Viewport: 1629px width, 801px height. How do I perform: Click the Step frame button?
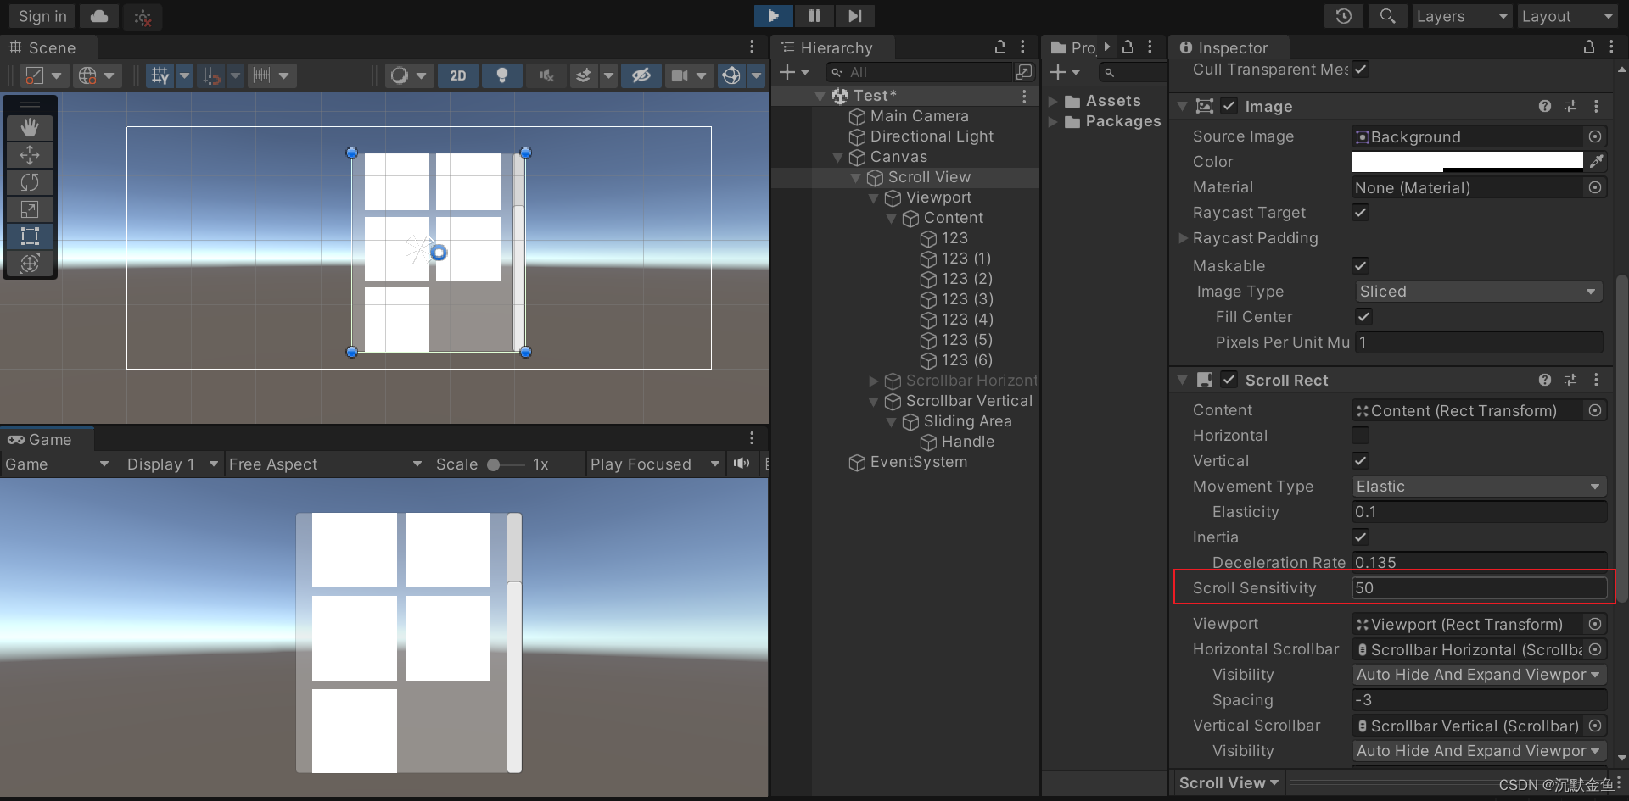pos(855,16)
